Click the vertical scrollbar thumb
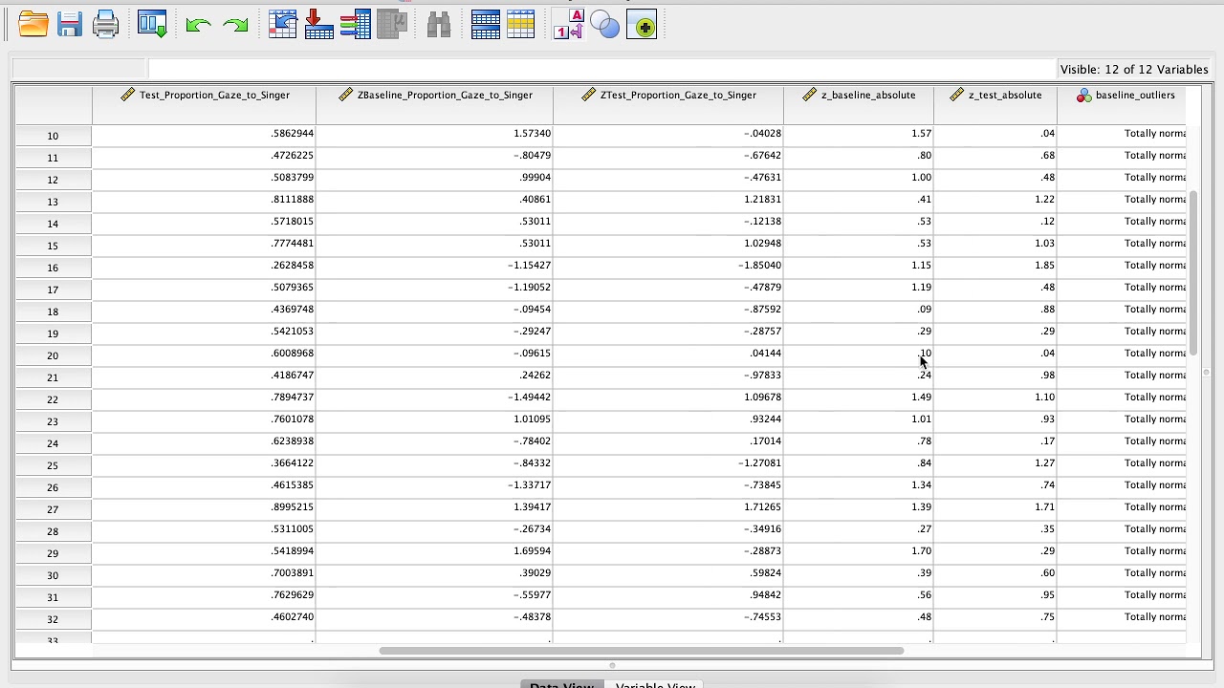 (1193, 272)
